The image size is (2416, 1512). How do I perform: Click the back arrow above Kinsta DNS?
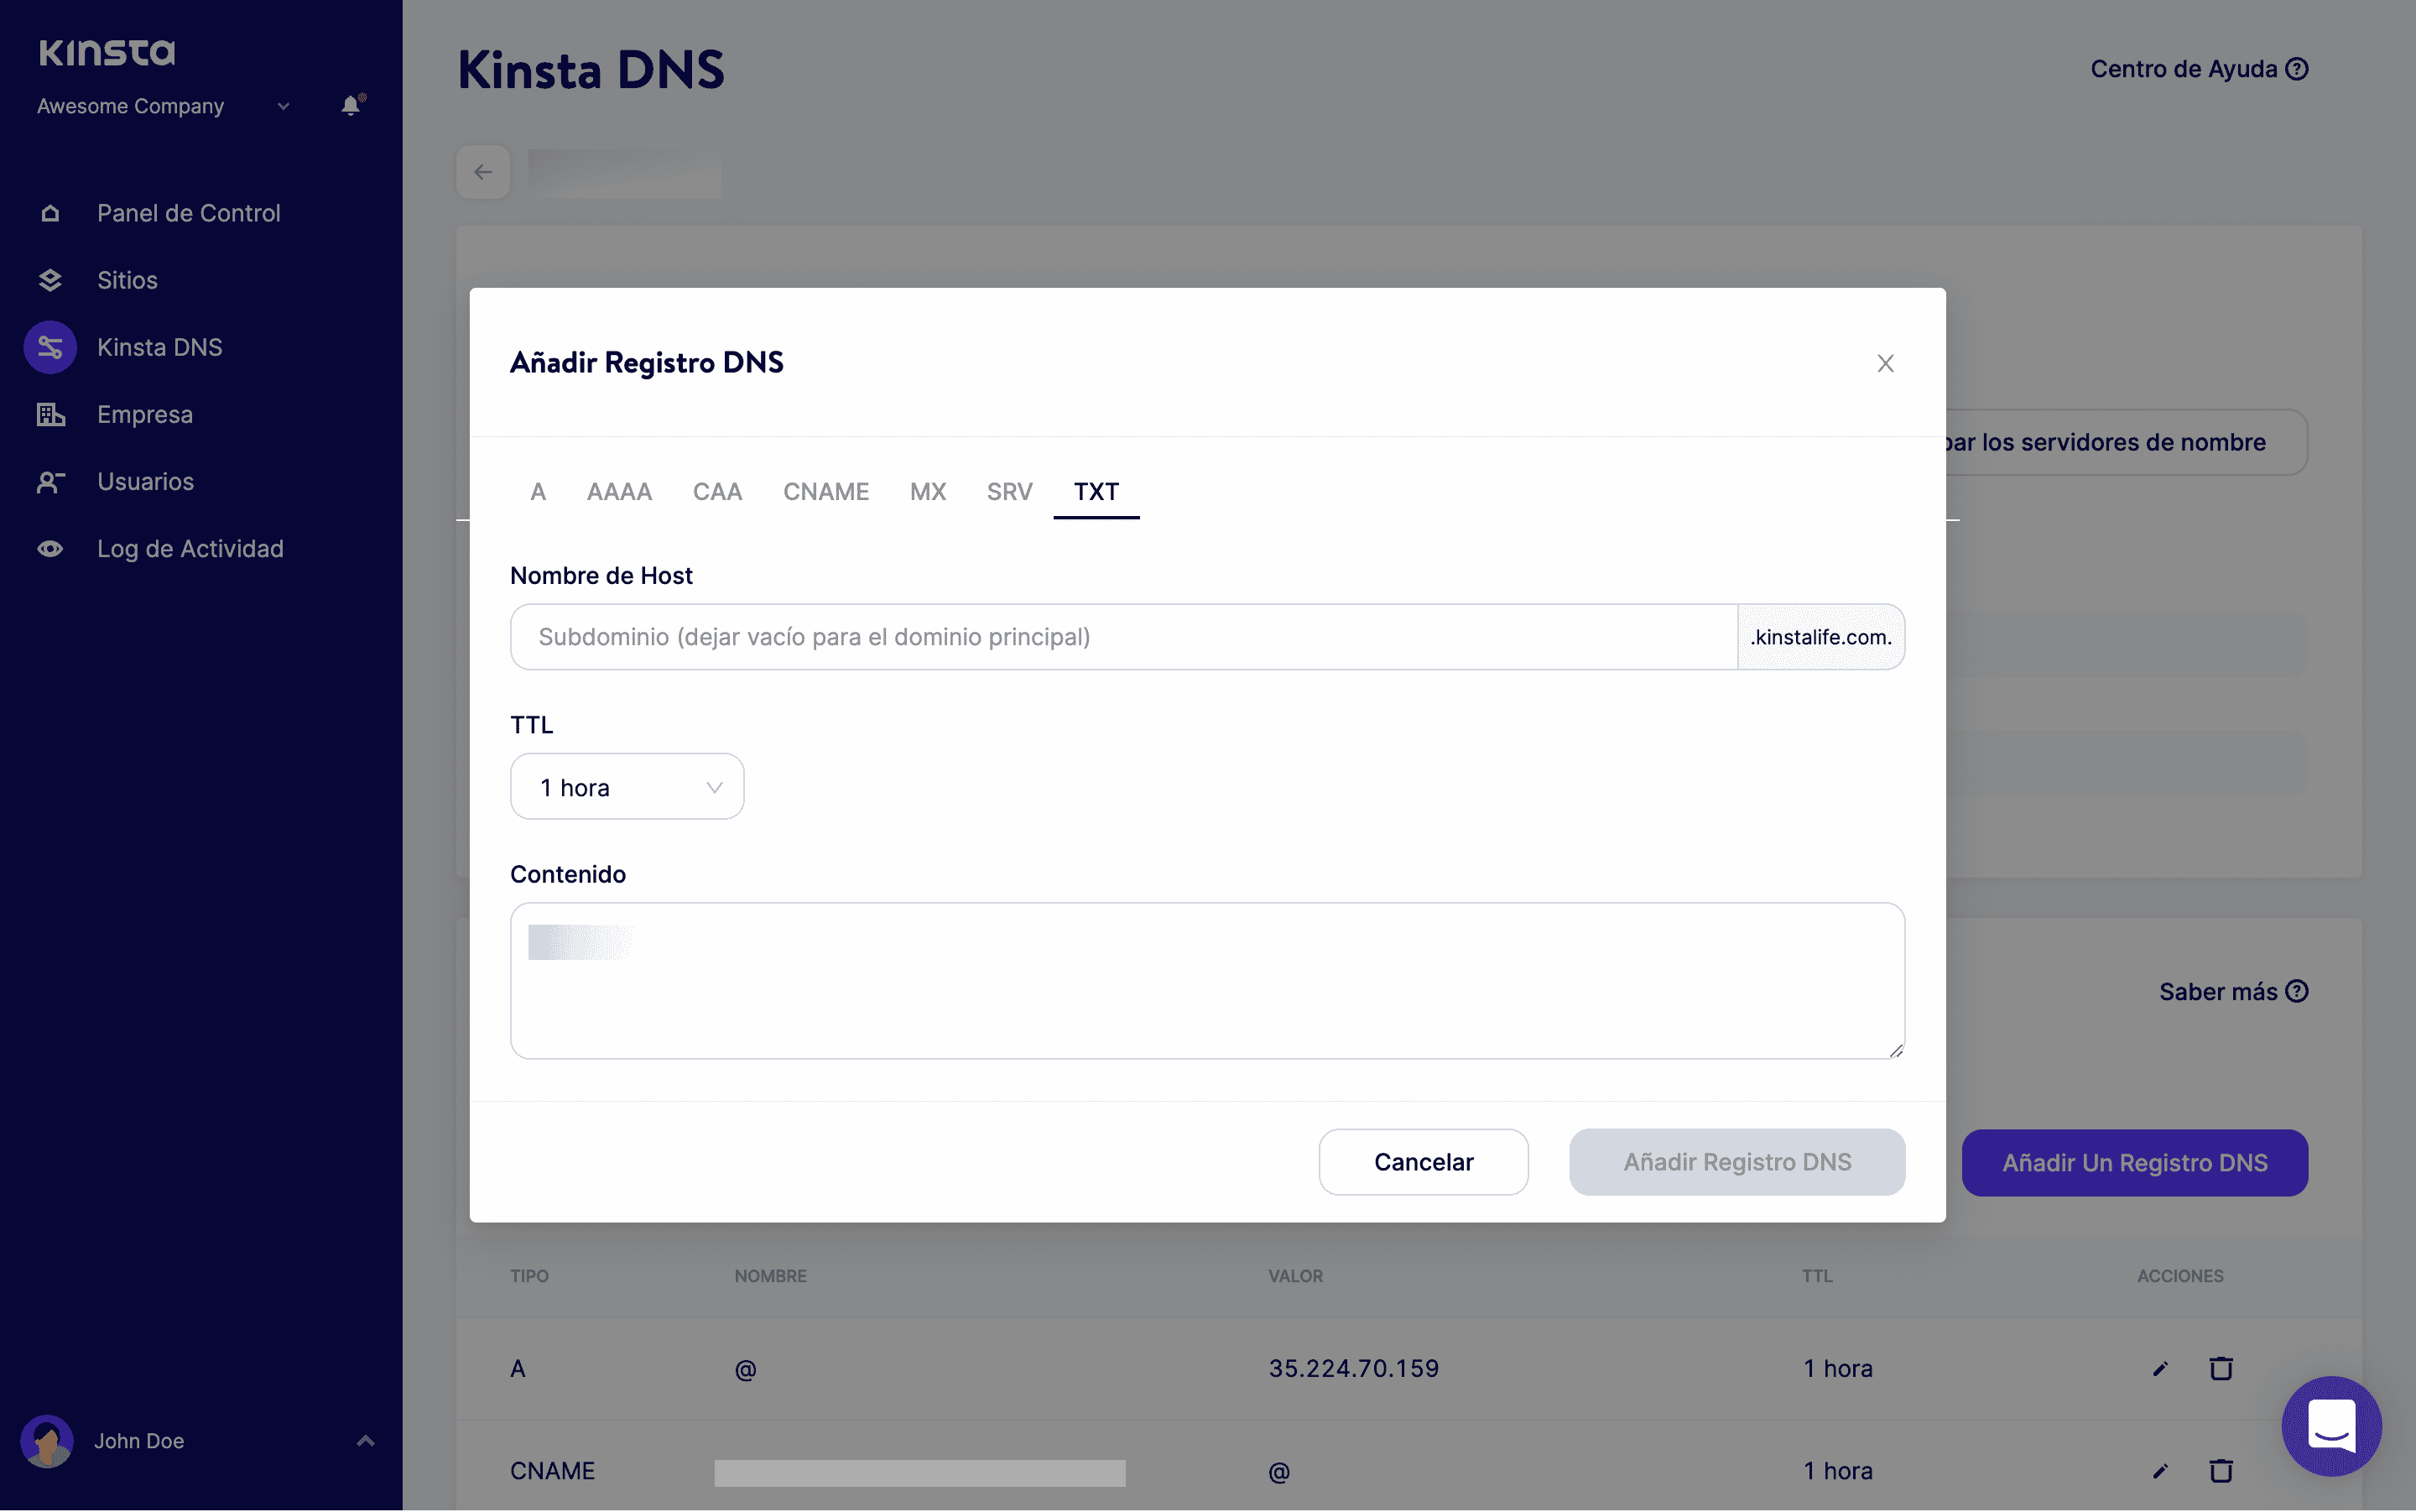click(483, 171)
